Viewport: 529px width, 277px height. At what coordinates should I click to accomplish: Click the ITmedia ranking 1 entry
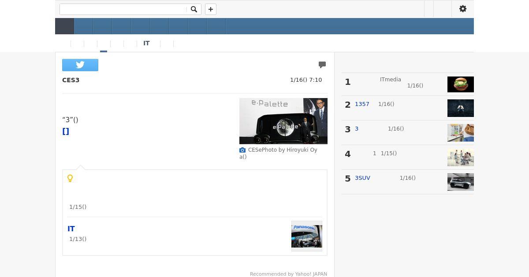391,80
